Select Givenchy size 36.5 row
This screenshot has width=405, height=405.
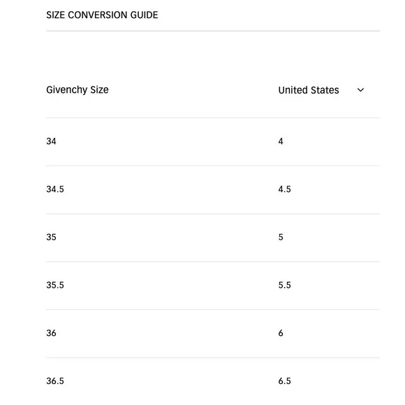[213, 381]
